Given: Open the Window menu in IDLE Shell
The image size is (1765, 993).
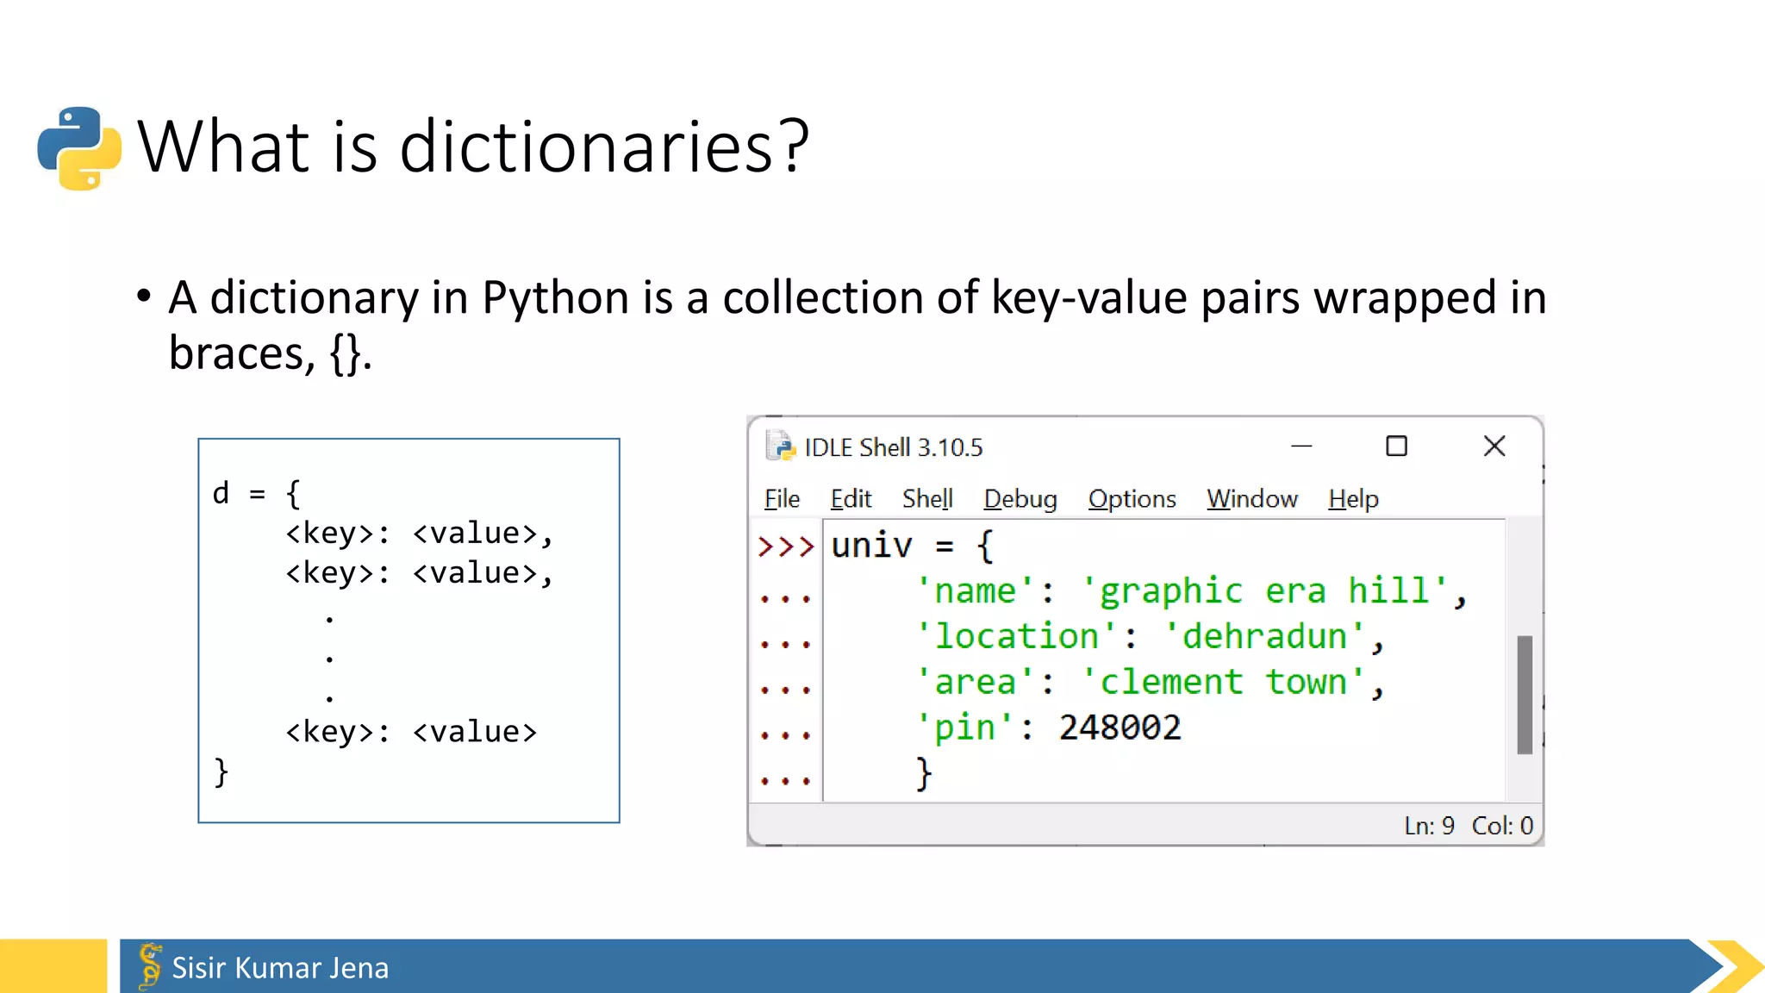Looking at the screenshot, I should (x=1251, y=499).
